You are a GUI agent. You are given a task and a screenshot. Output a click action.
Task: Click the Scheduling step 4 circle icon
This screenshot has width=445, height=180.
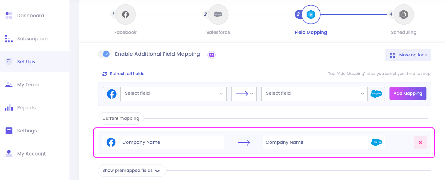pyautogui.click(x=404, y=14)
